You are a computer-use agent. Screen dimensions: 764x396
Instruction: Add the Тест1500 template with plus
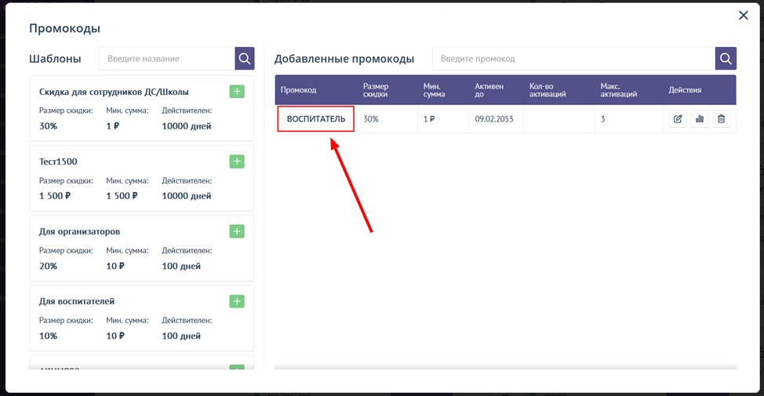(x=237, y=162)
